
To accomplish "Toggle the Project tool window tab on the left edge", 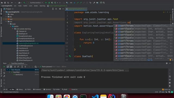I will (x=1, y=11).
